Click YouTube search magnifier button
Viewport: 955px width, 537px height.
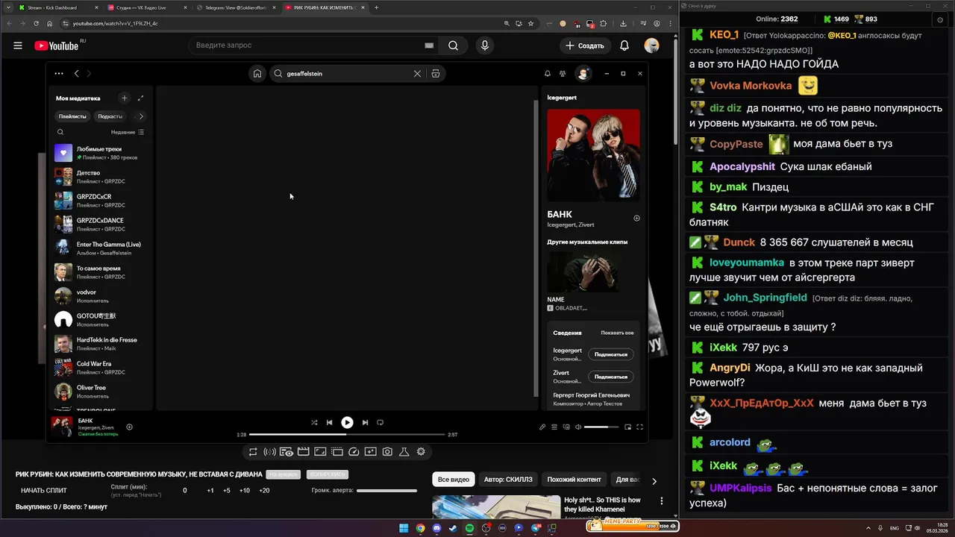click(x=453, y=45)
